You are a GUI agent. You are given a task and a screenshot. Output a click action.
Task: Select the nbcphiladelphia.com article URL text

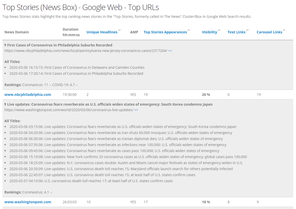tap(86, 51)
